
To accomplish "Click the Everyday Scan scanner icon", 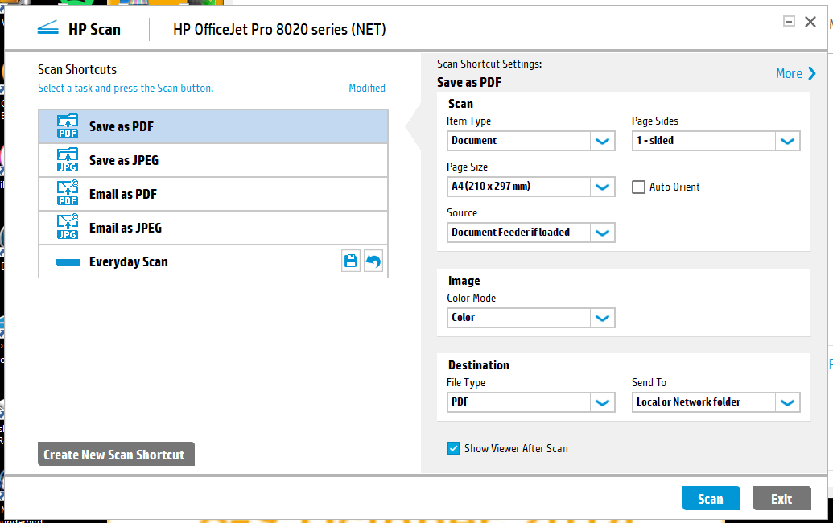I will click(68, 262).
